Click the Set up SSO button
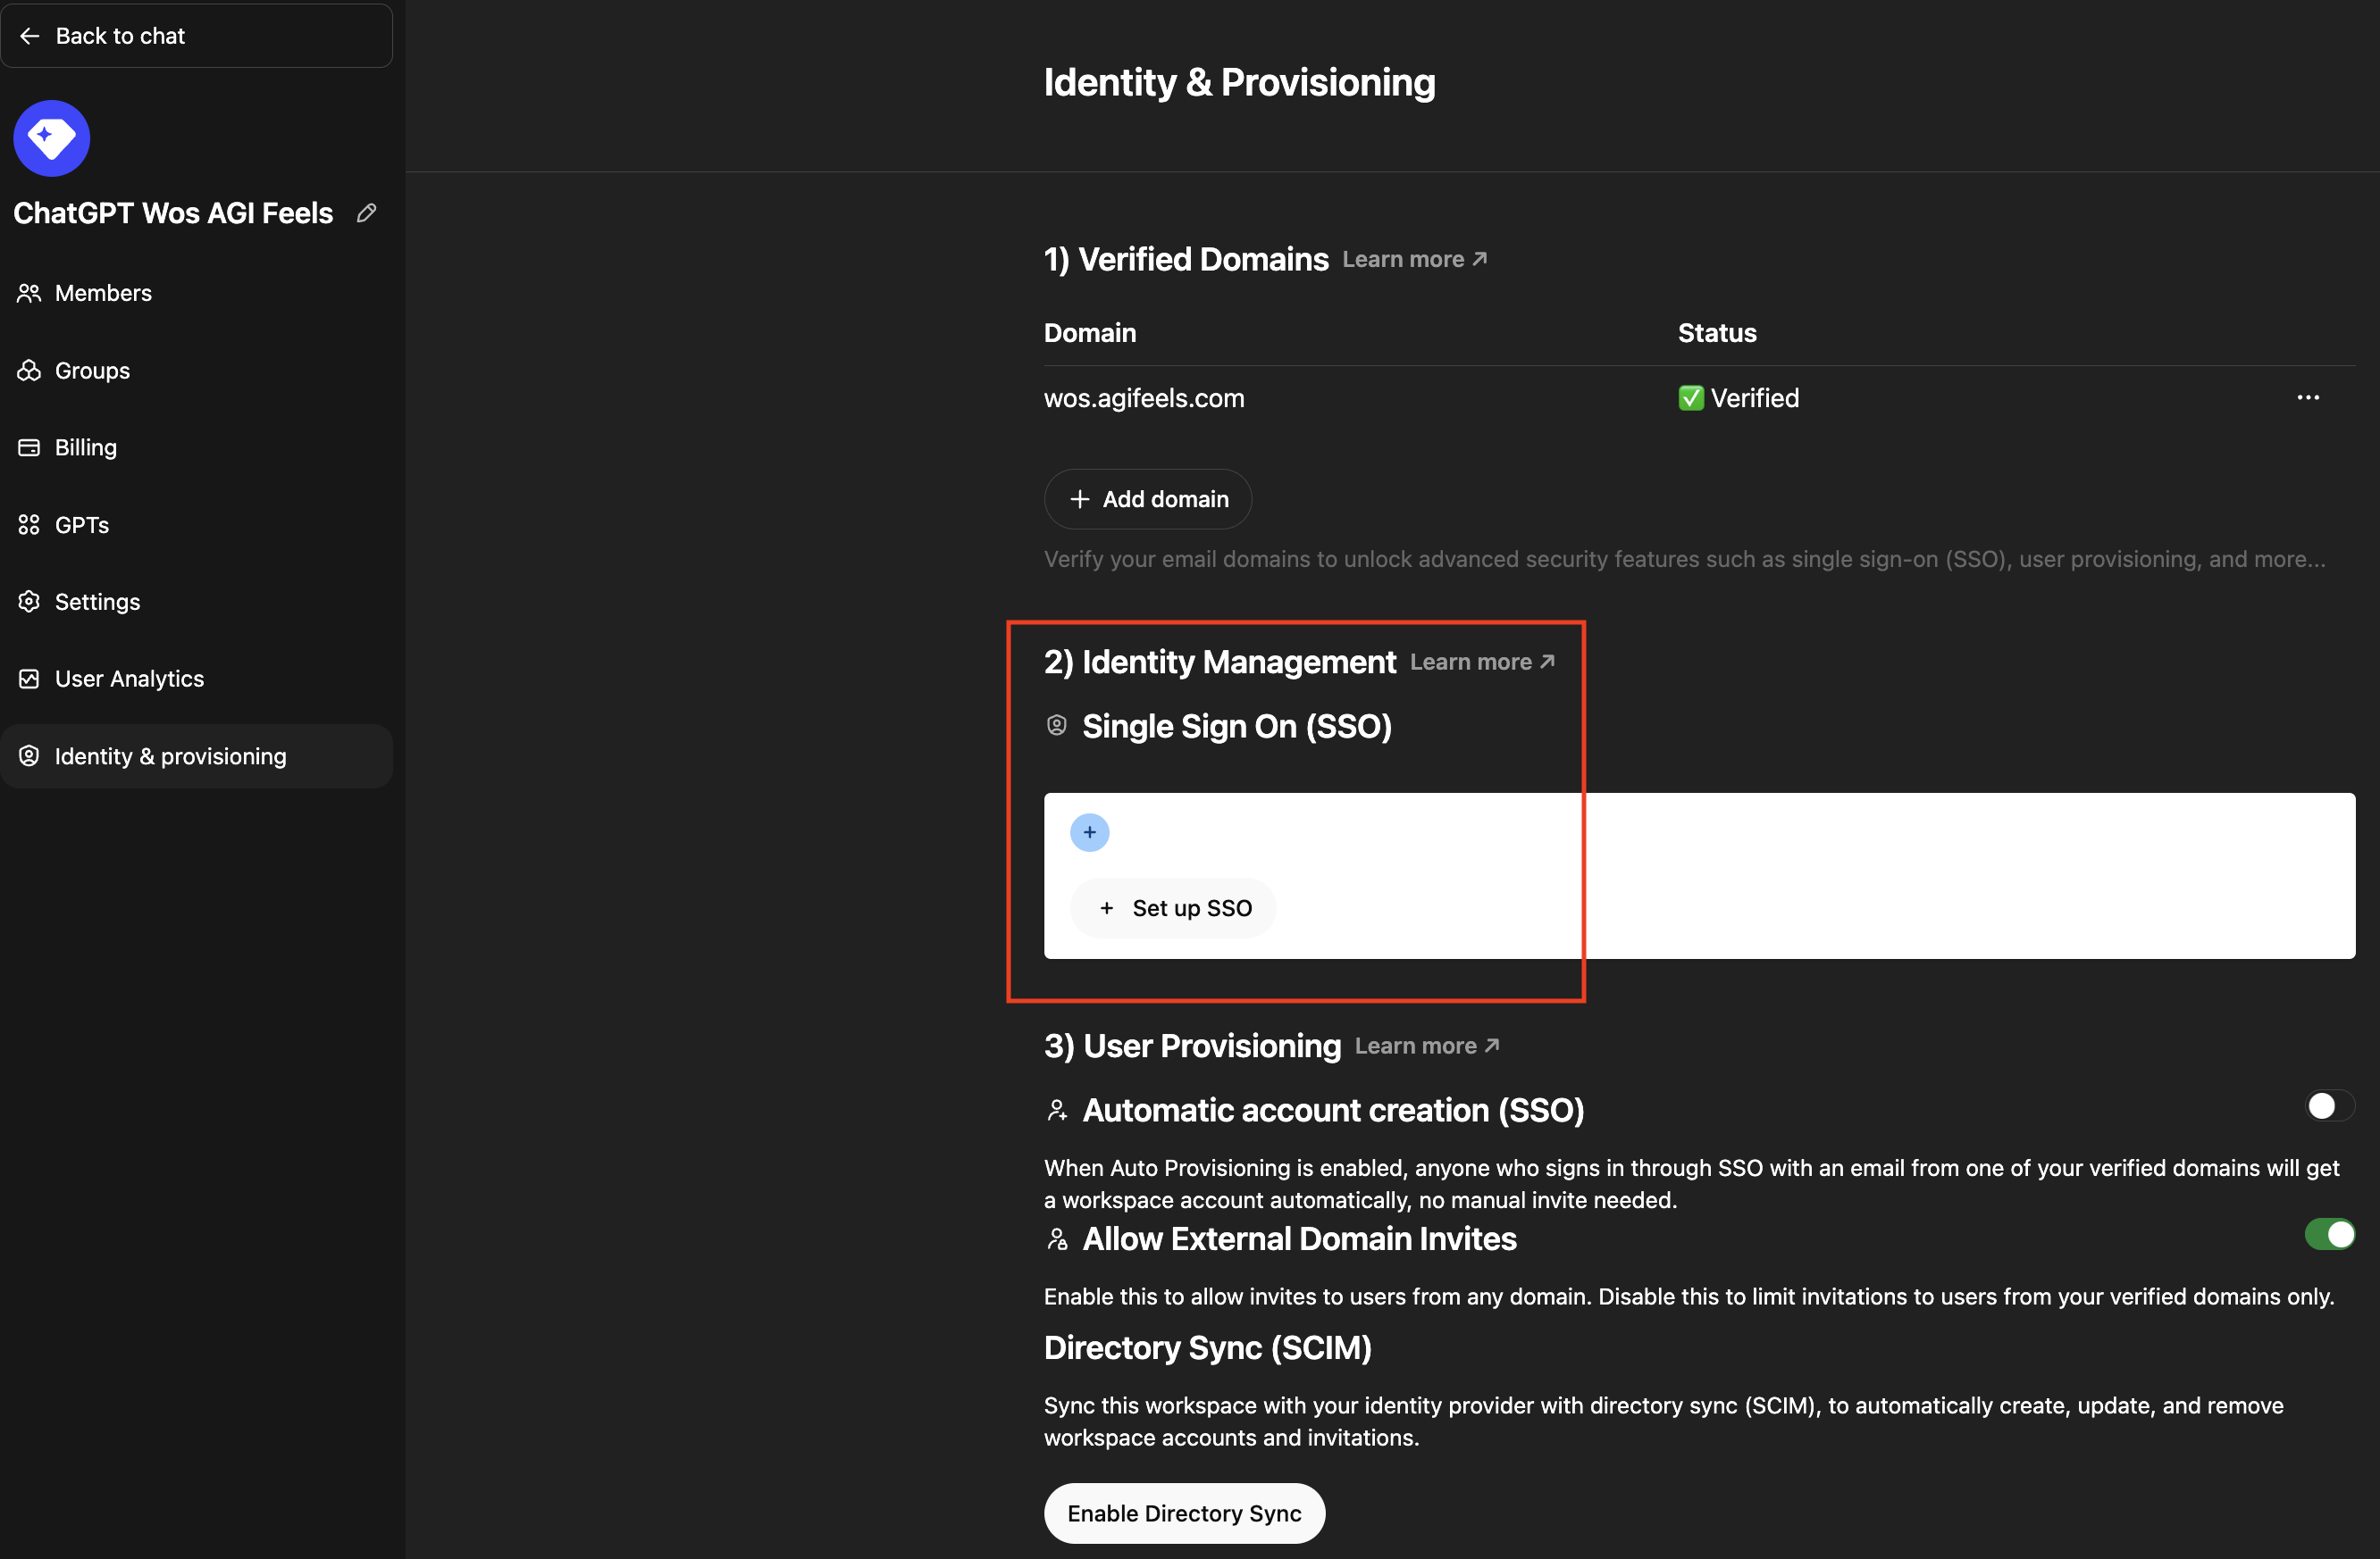 click(1172, 907)
